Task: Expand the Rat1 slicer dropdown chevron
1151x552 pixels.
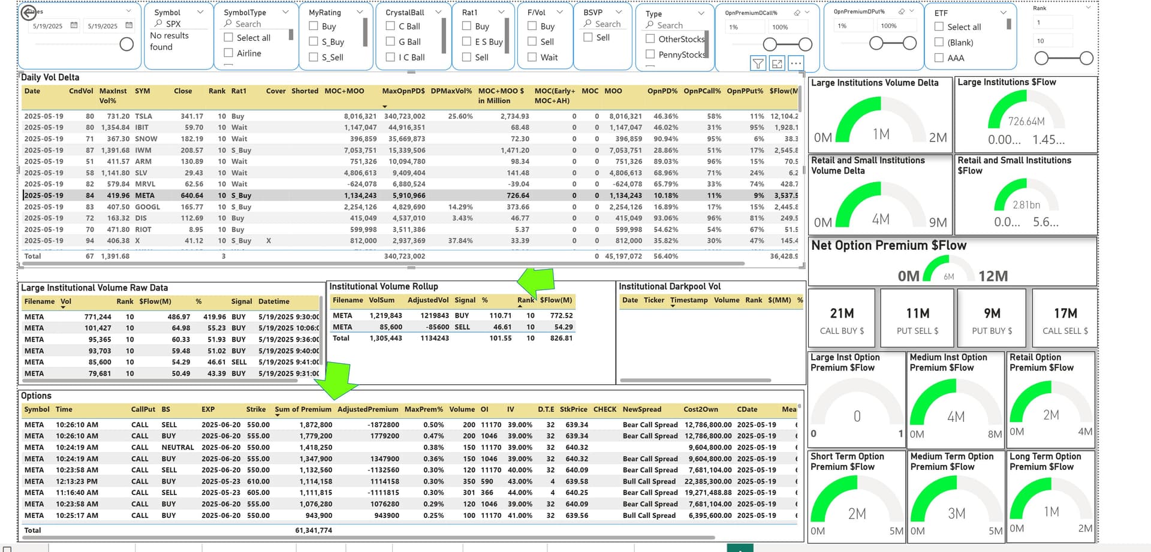Action: tap(501, 12)
